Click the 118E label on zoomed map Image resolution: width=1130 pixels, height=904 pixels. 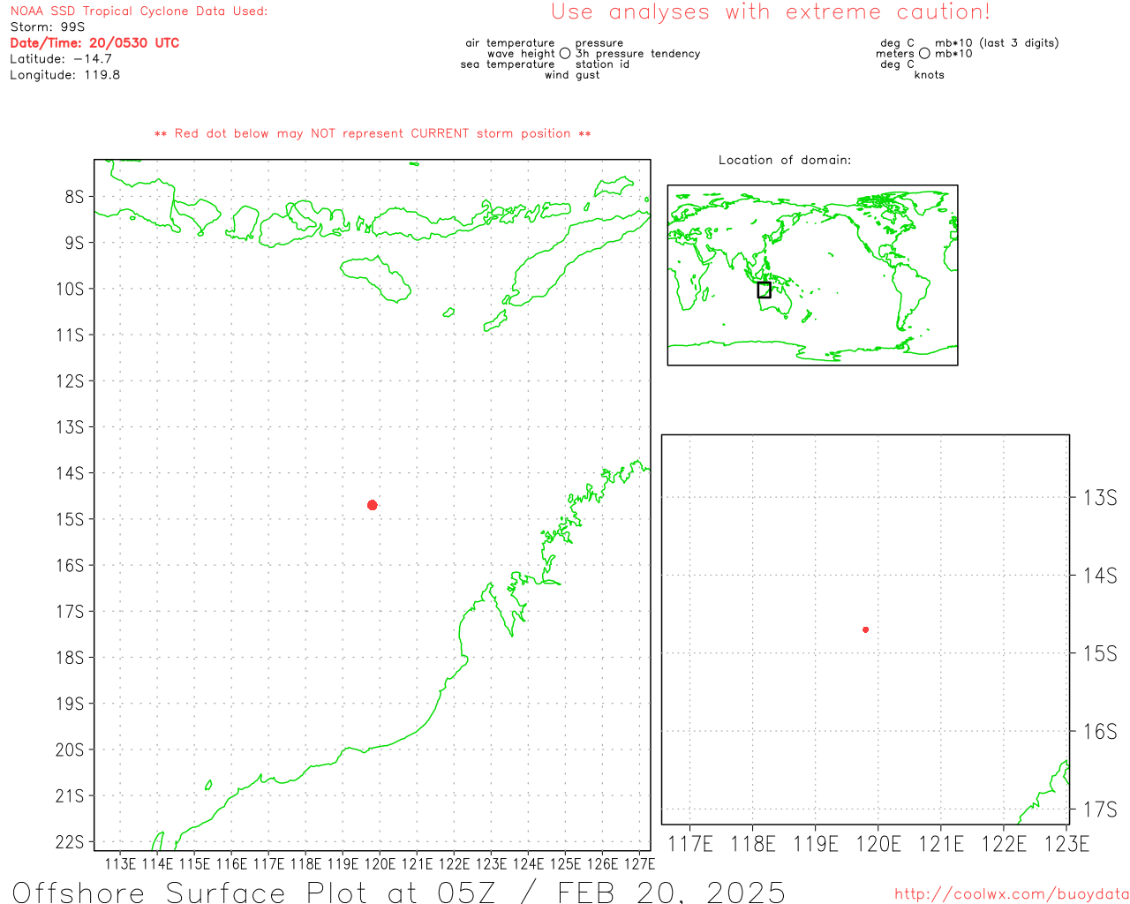tap(753, 844)
